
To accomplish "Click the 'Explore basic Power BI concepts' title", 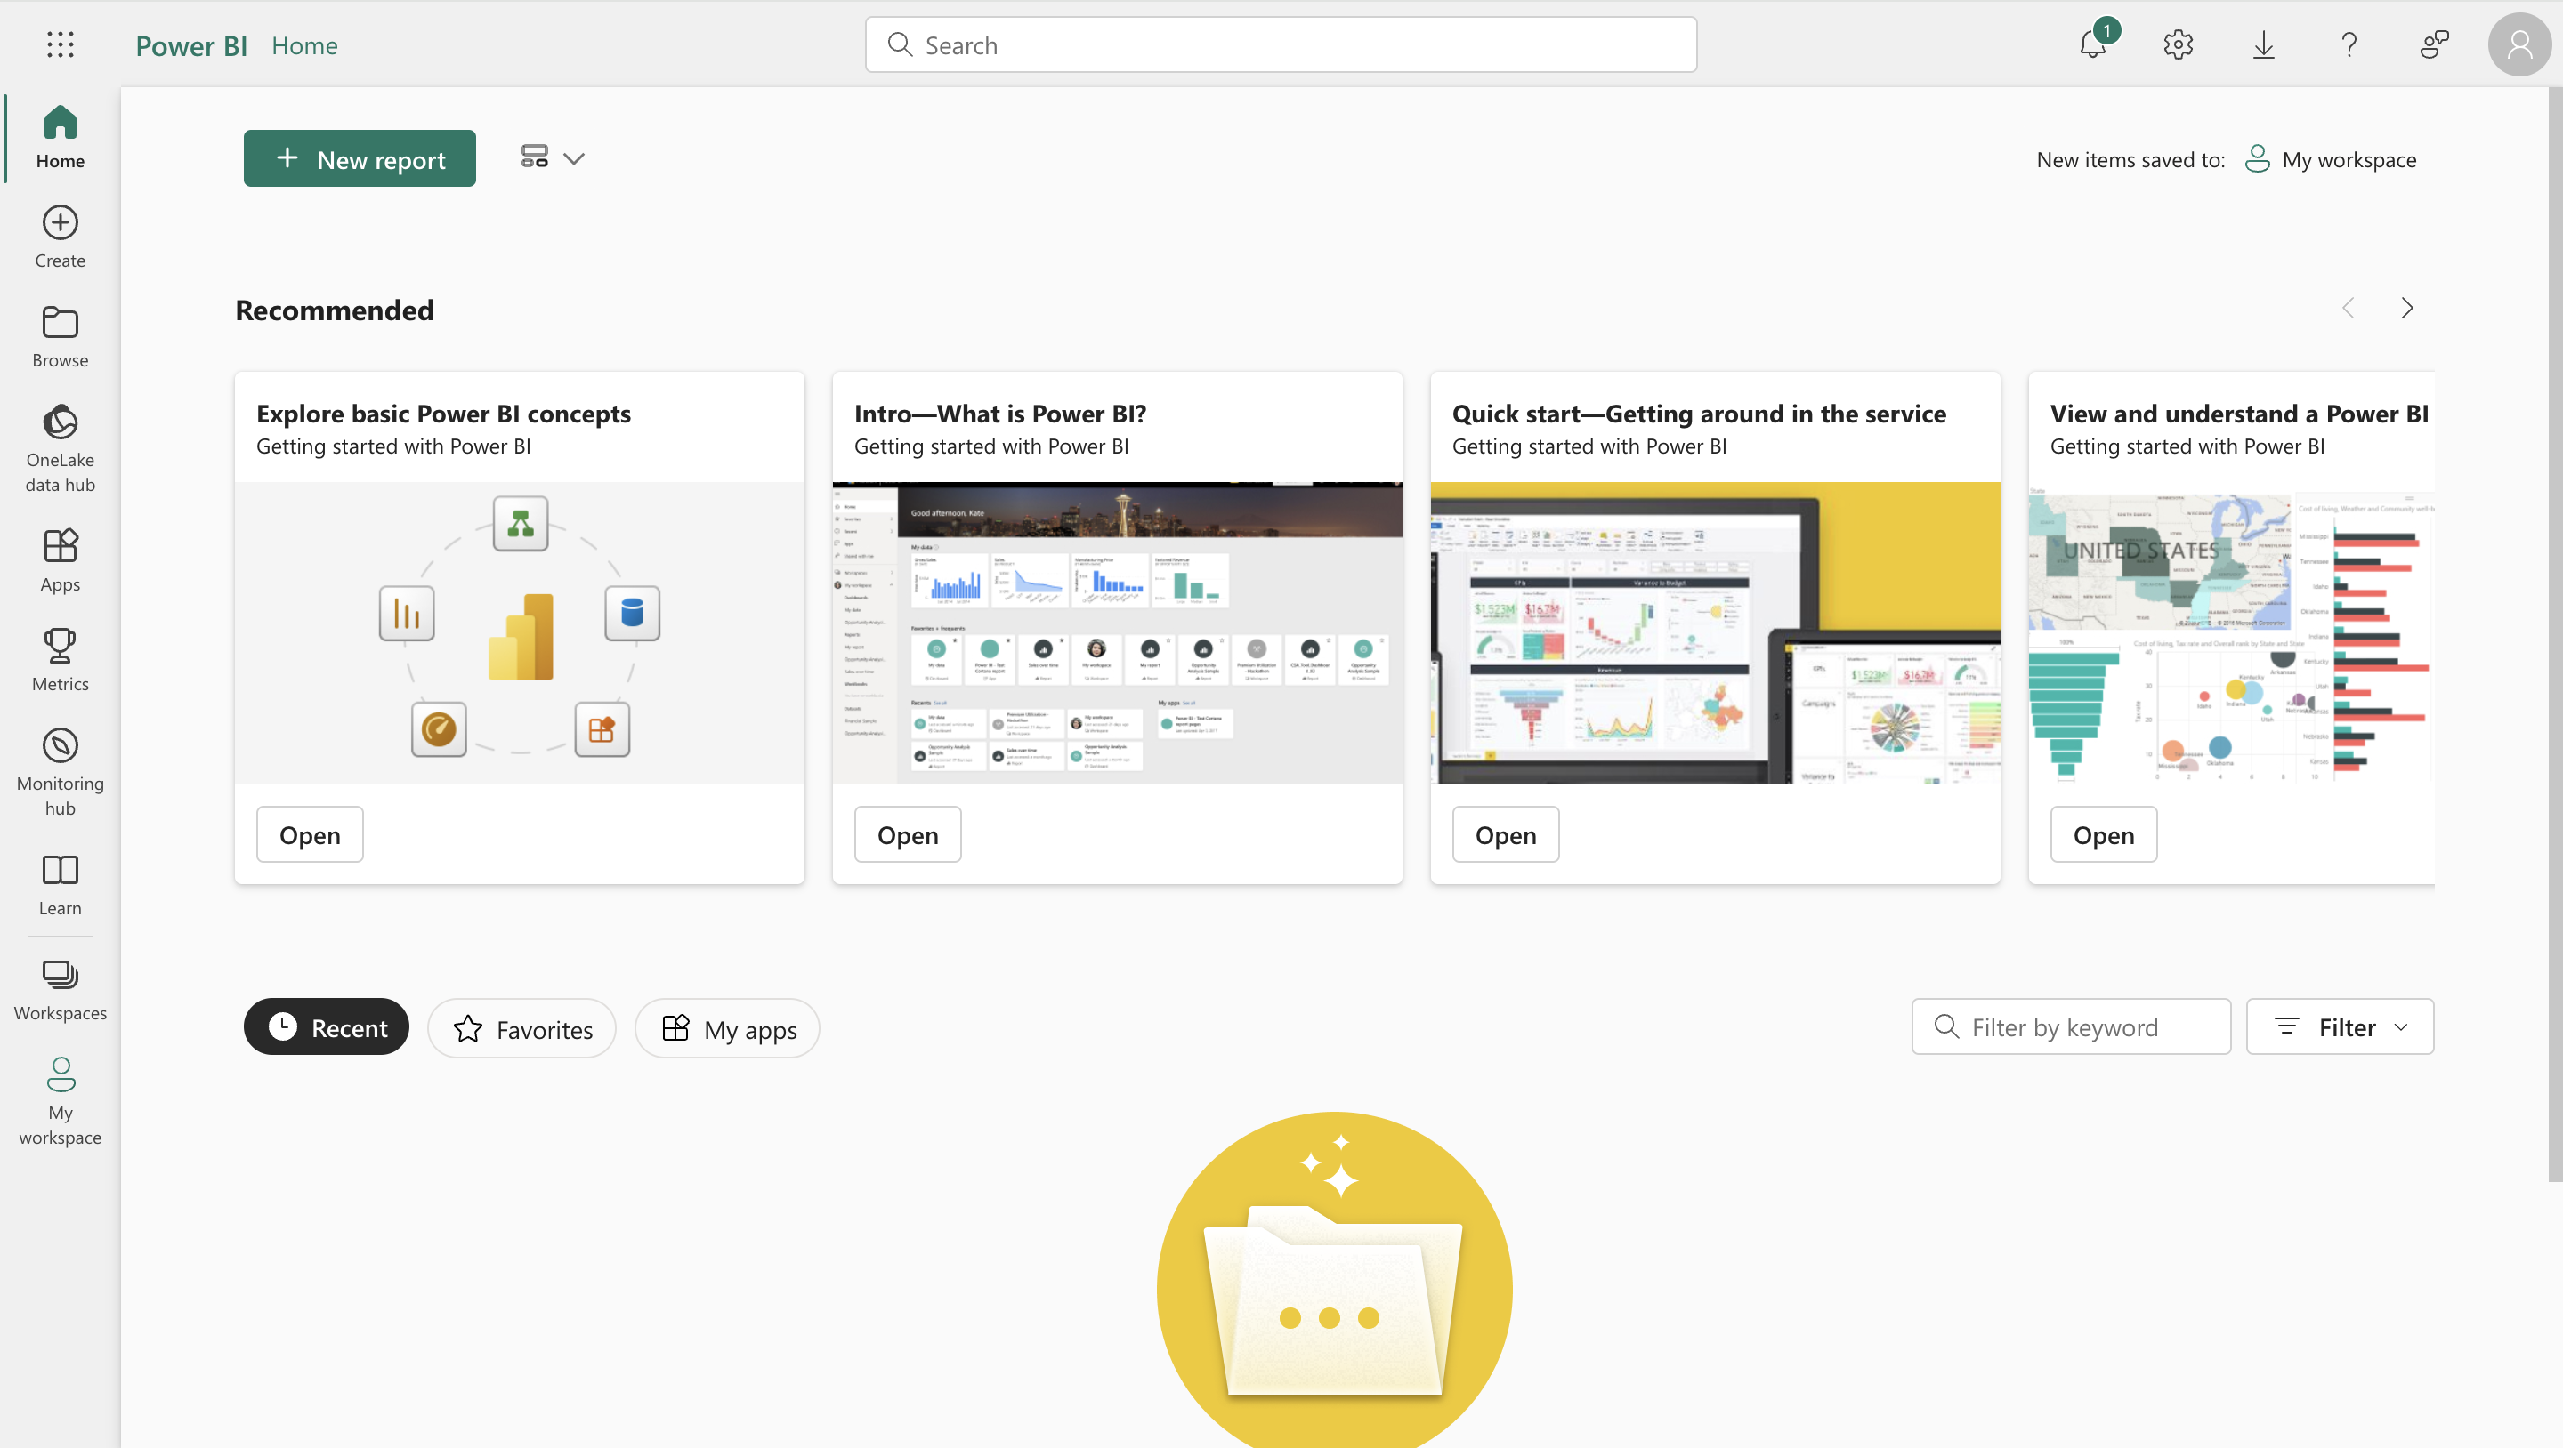I will (444, 414).
